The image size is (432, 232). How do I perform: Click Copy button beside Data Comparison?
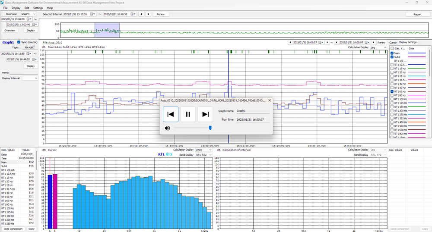click(x=32, y=229)
